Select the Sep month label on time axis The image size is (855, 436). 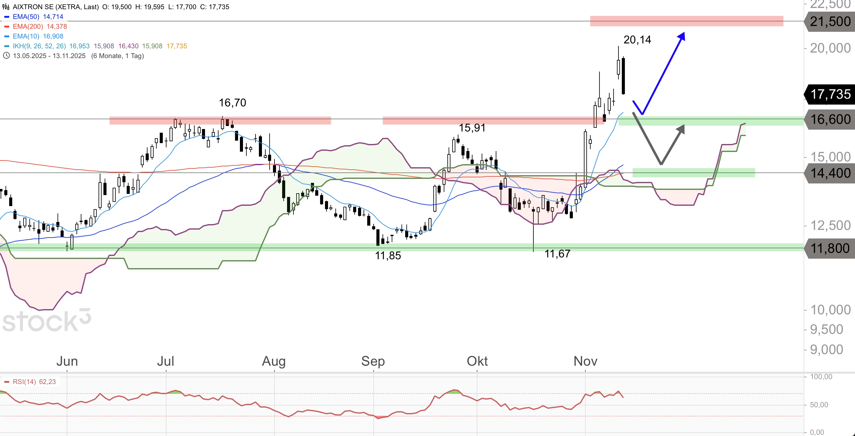coord(373,361)
